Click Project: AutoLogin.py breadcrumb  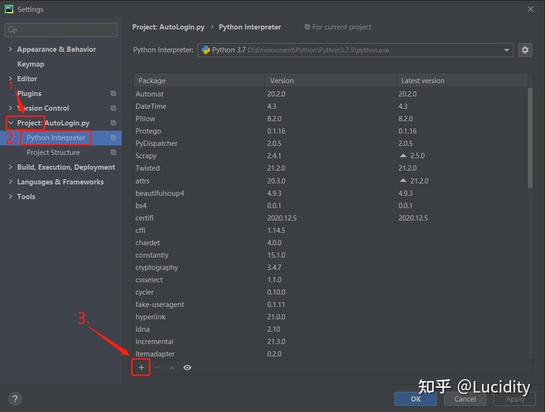tap(168, 27)
